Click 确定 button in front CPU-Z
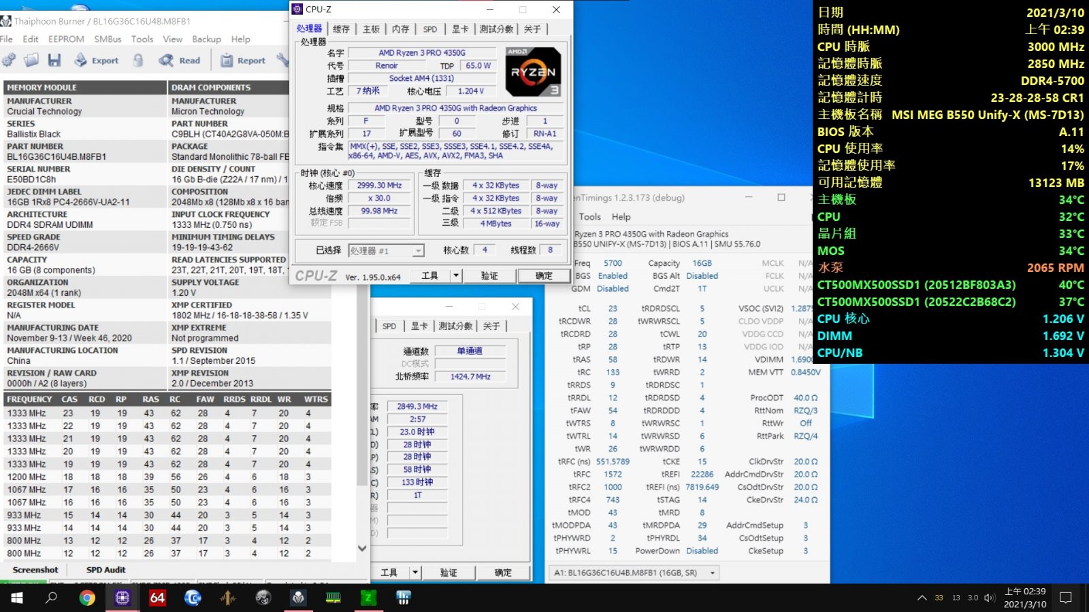 point(544,275)
